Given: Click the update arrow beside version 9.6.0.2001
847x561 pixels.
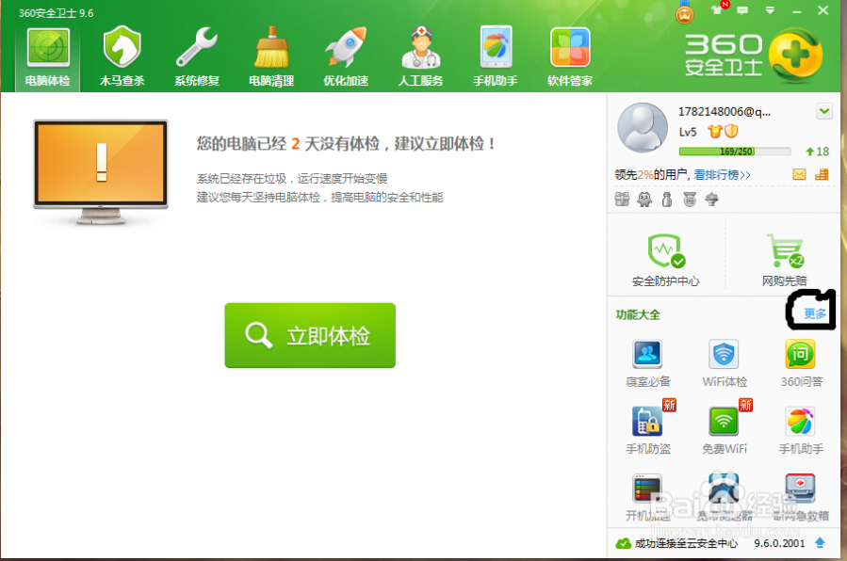Looking at the screenshot, I should click(820, 543).
